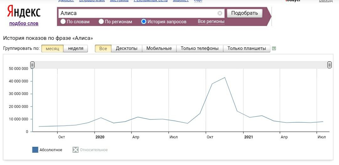Show data for Все devices

point(103,49)
